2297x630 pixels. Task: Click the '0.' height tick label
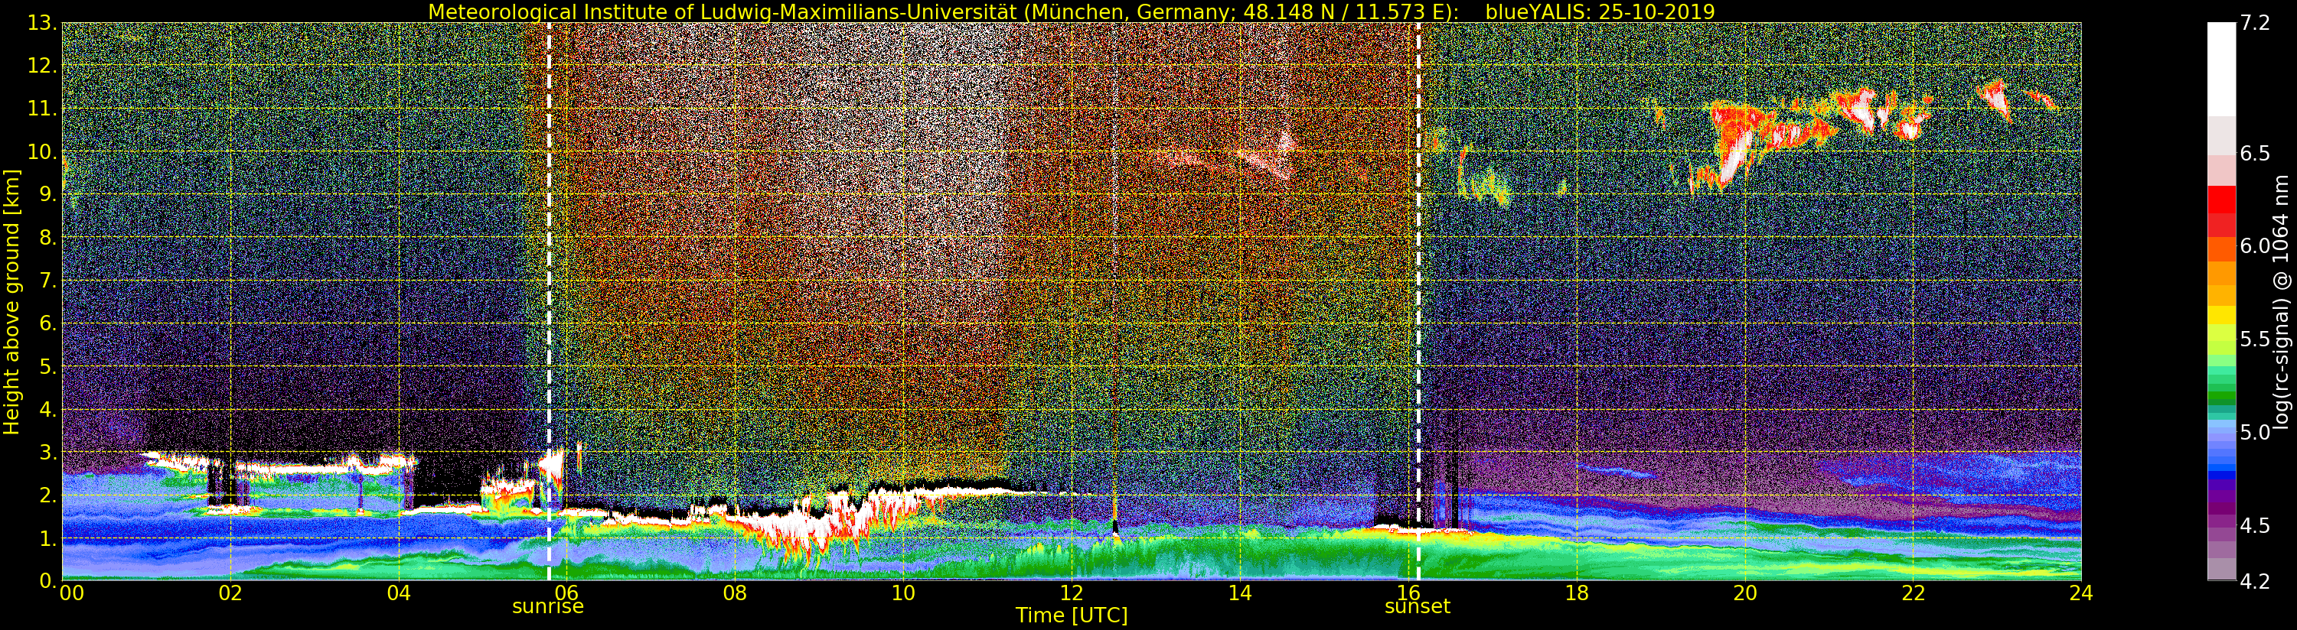pos(47,580)
